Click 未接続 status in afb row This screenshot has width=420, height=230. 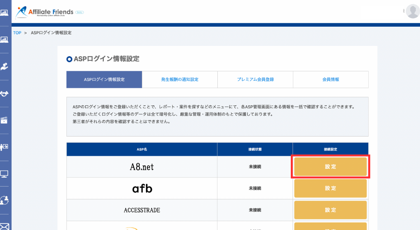coord(255,188)
